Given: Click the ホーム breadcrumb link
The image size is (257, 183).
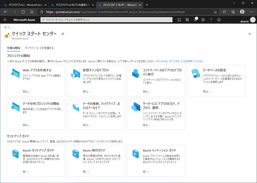Looking at the screenshot, I should pyautogui.click(x=7, y=27).
